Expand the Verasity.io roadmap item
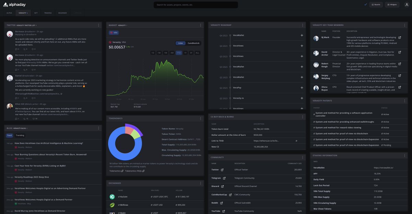This screenshot has height=214, width=412. (302, 98)
